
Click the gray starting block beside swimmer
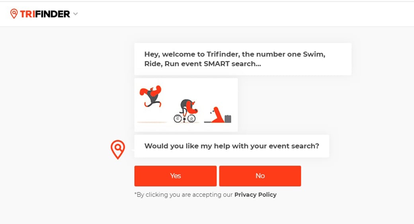click(228, 119)
